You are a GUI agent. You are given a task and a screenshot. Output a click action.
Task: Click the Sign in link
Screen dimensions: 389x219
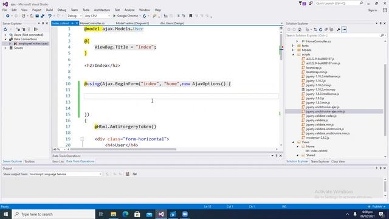(373, 10)
